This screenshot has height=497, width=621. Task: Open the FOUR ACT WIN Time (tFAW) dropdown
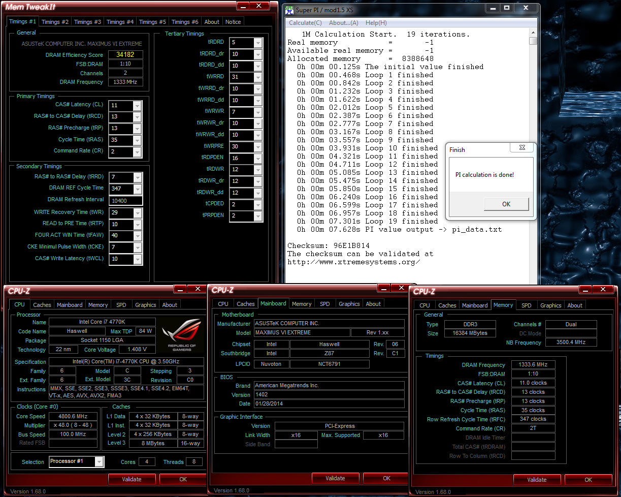[x=137, y=236]
